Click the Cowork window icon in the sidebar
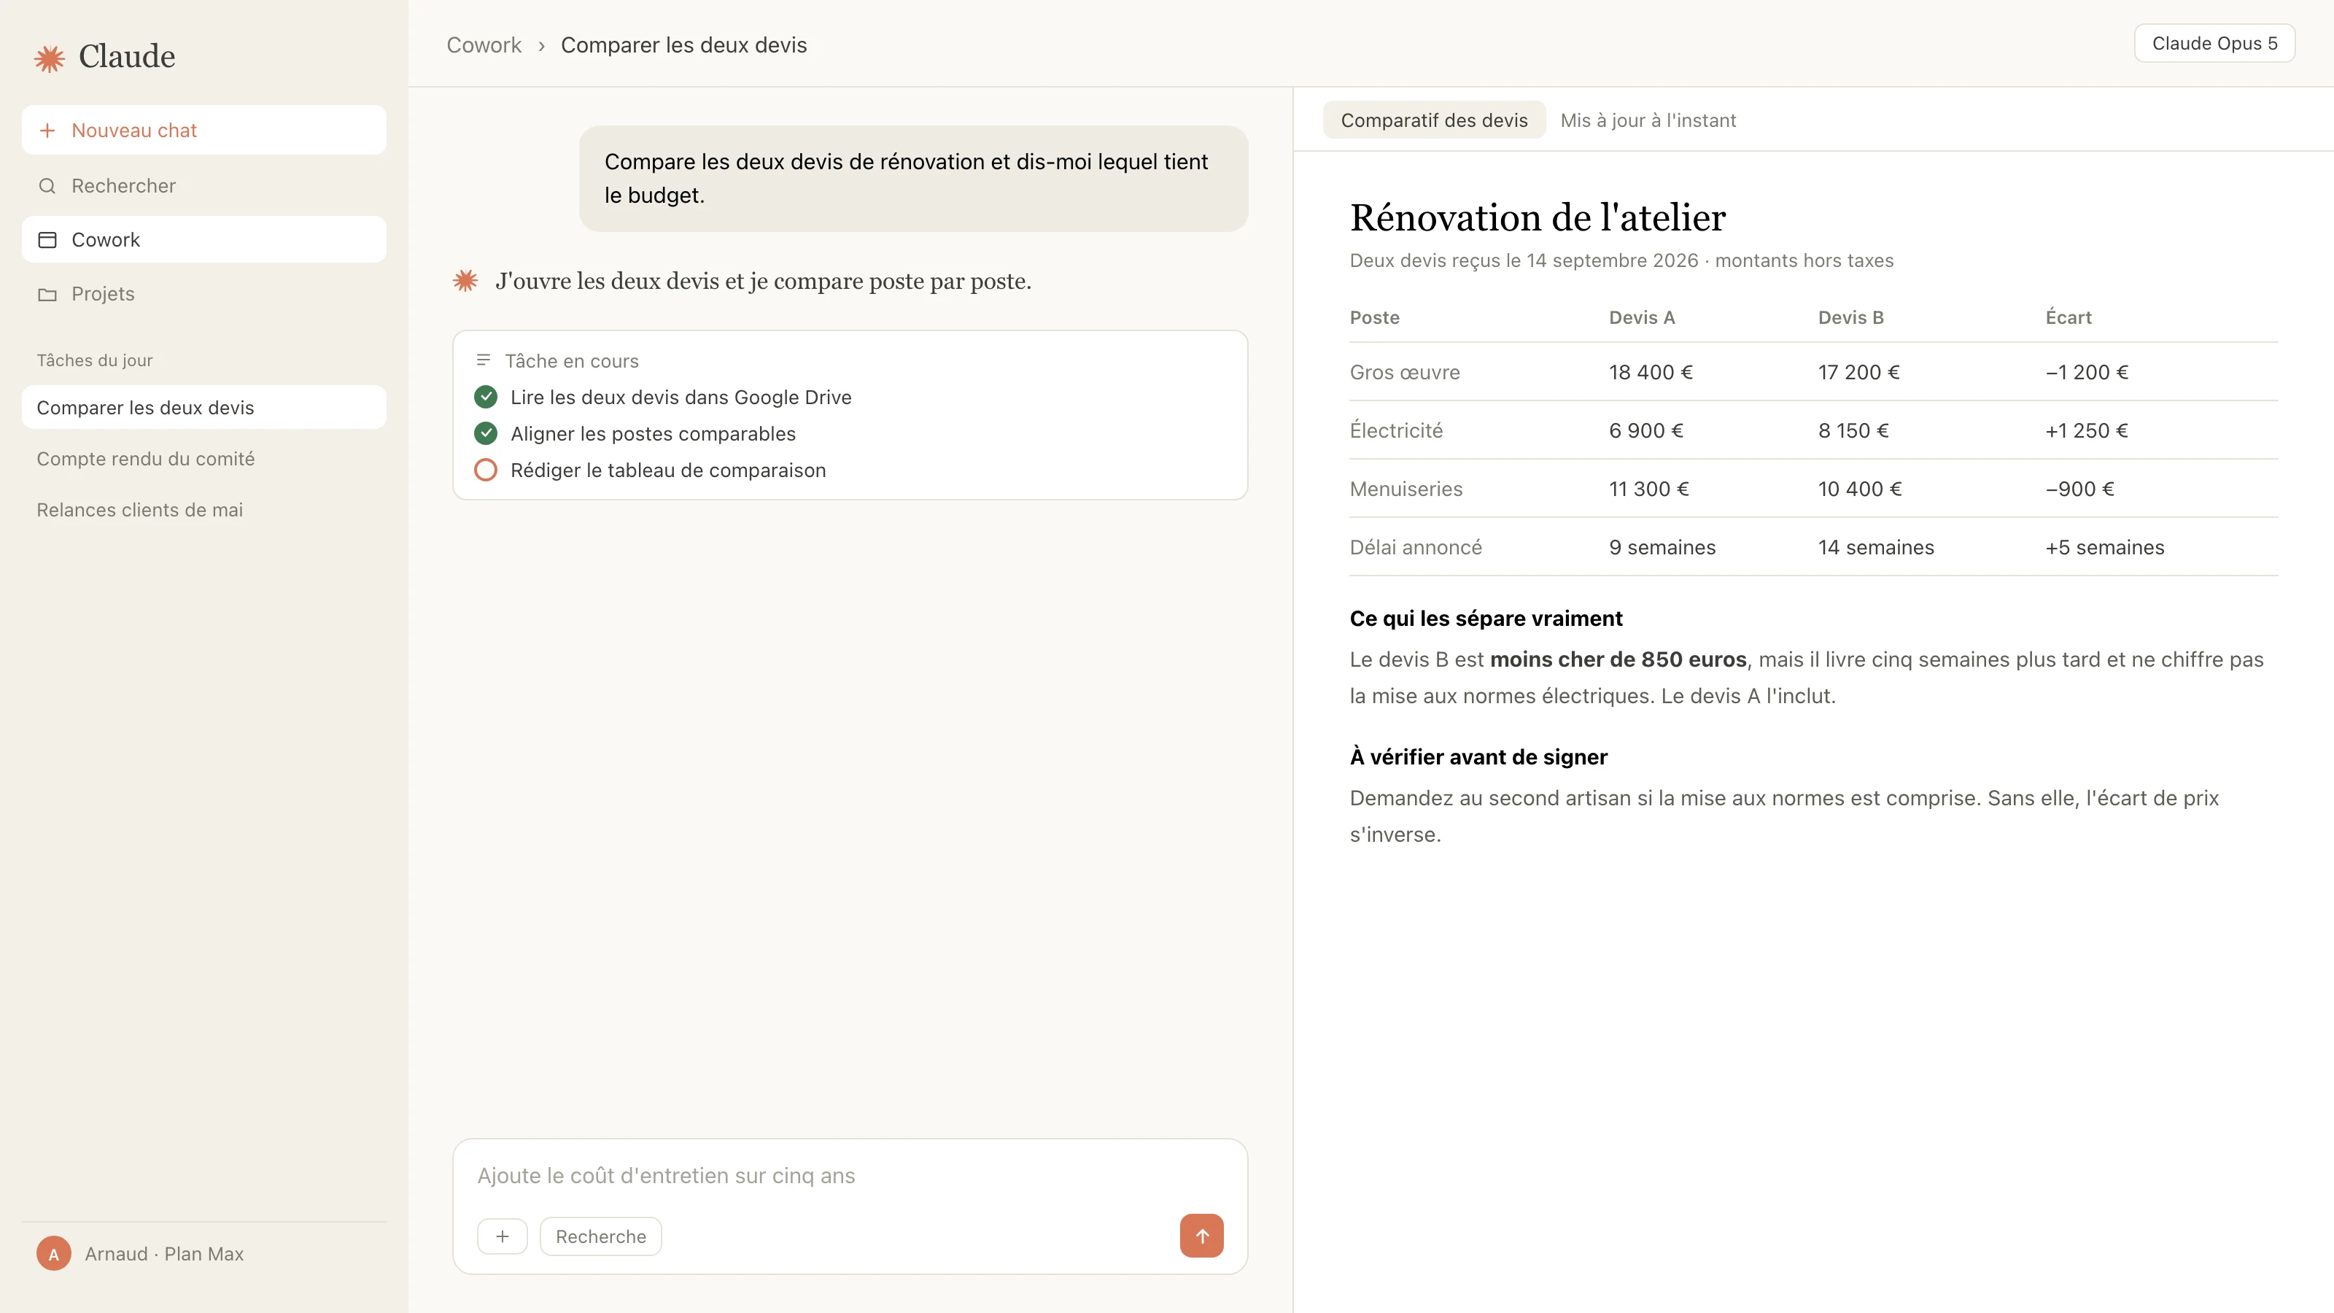 pos(47,240)
